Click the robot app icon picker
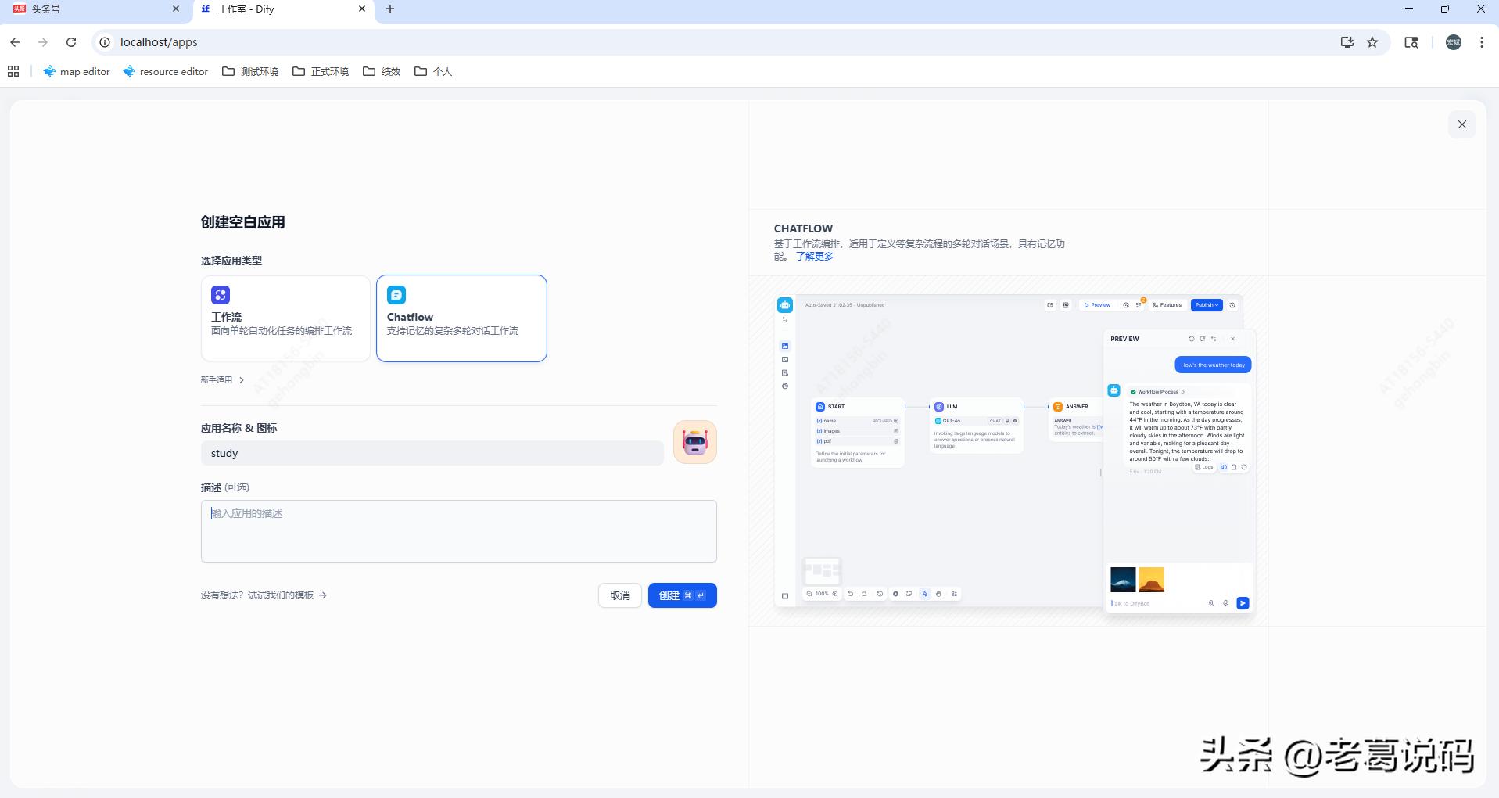The height and width of the screenshot is (798, 1499). click(x=694, y=442)
